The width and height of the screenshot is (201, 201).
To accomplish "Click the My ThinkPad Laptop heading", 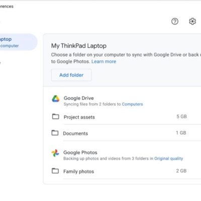I will [x=79, y=46].
